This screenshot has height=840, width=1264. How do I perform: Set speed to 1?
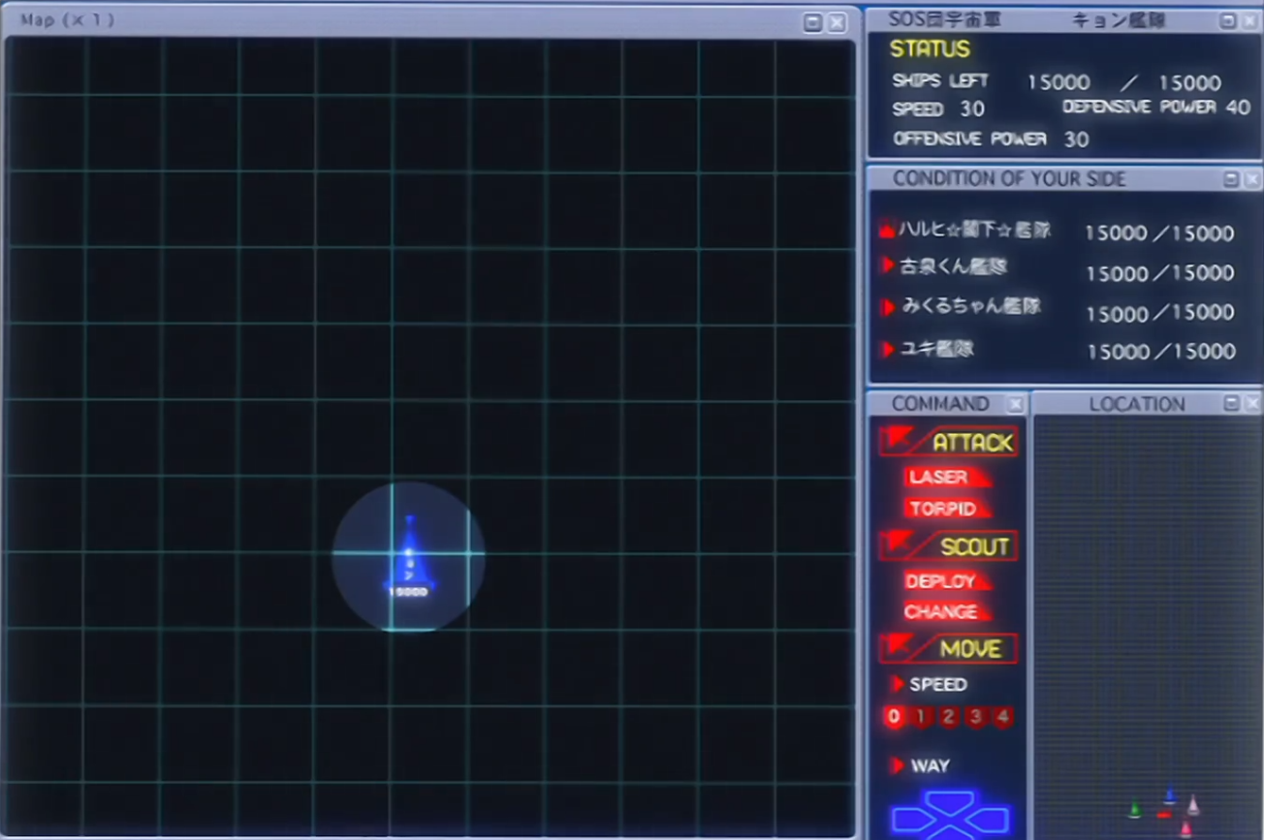tap(921, 717)
